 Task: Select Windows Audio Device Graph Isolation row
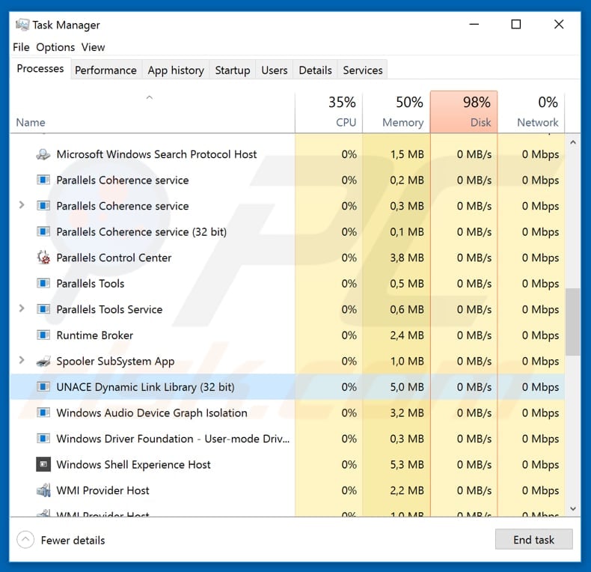tap(287, 413)
